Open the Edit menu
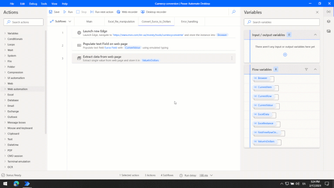The width and height of the screenshot is (334, 188). [x=22, y=4]
